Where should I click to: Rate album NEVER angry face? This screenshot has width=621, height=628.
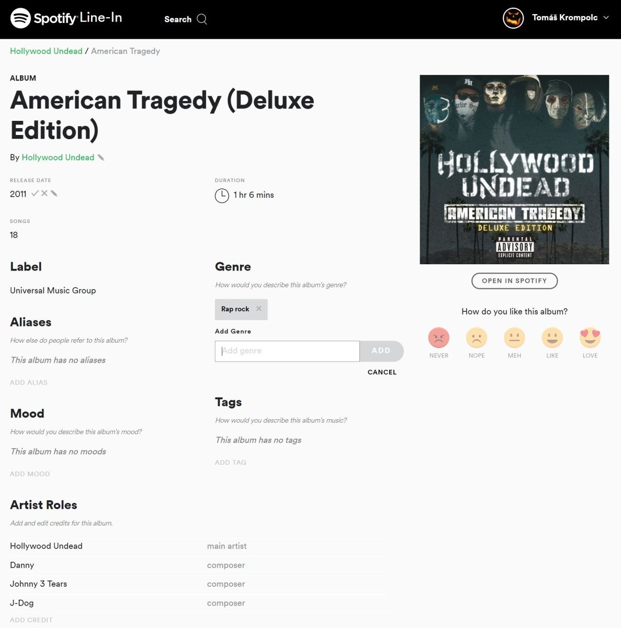click(439, 338)
